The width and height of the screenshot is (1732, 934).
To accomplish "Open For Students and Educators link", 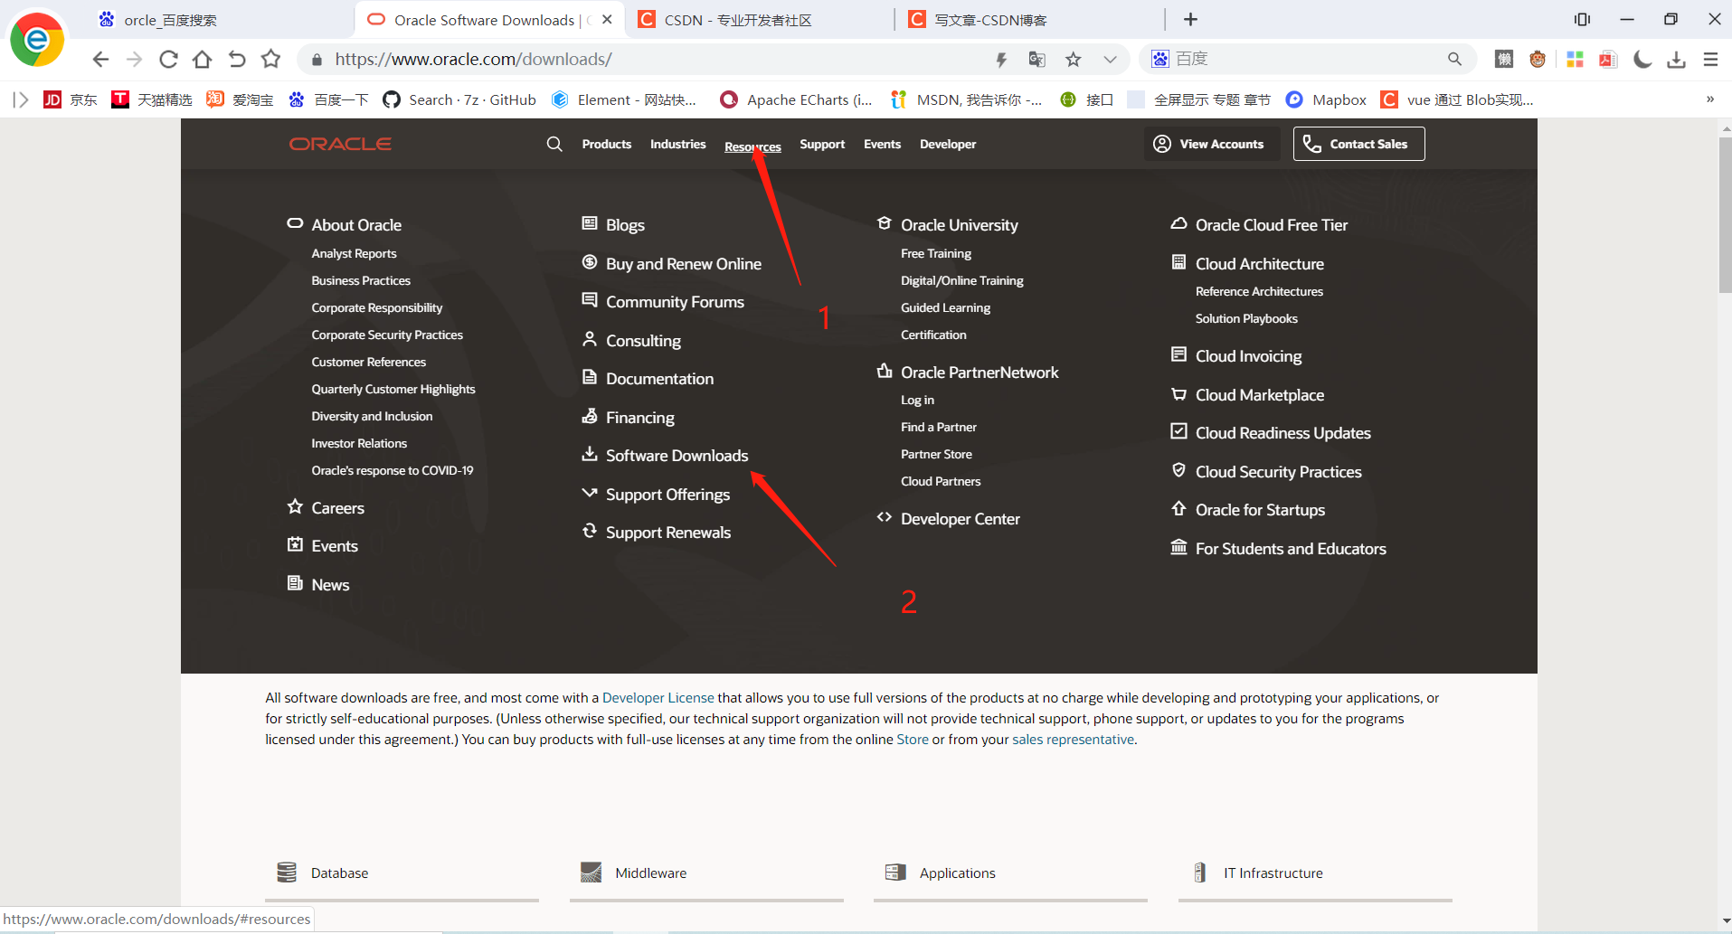I will [x=1291, y=549].
